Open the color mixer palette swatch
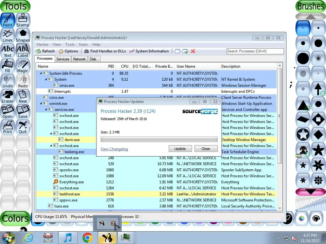This screenshot has height=244, width=326. [x=316, y=219]
